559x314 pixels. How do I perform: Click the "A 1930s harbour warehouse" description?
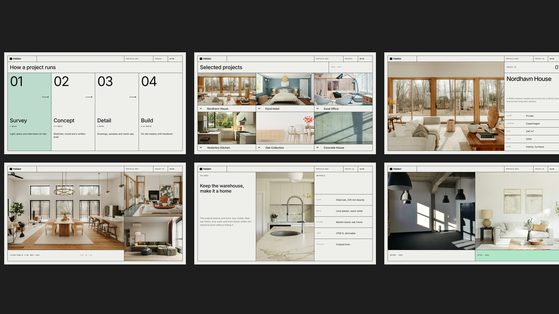533,100
